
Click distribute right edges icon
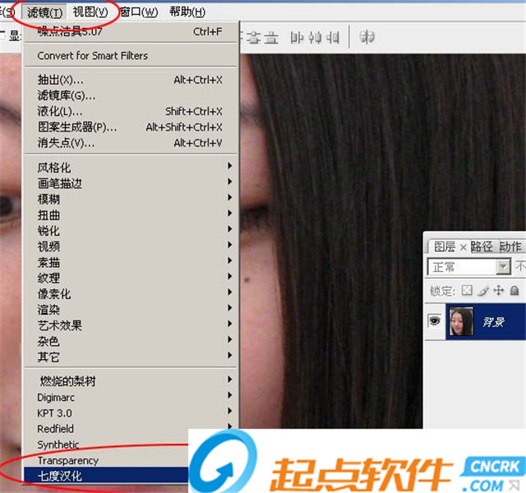[332, 38]
